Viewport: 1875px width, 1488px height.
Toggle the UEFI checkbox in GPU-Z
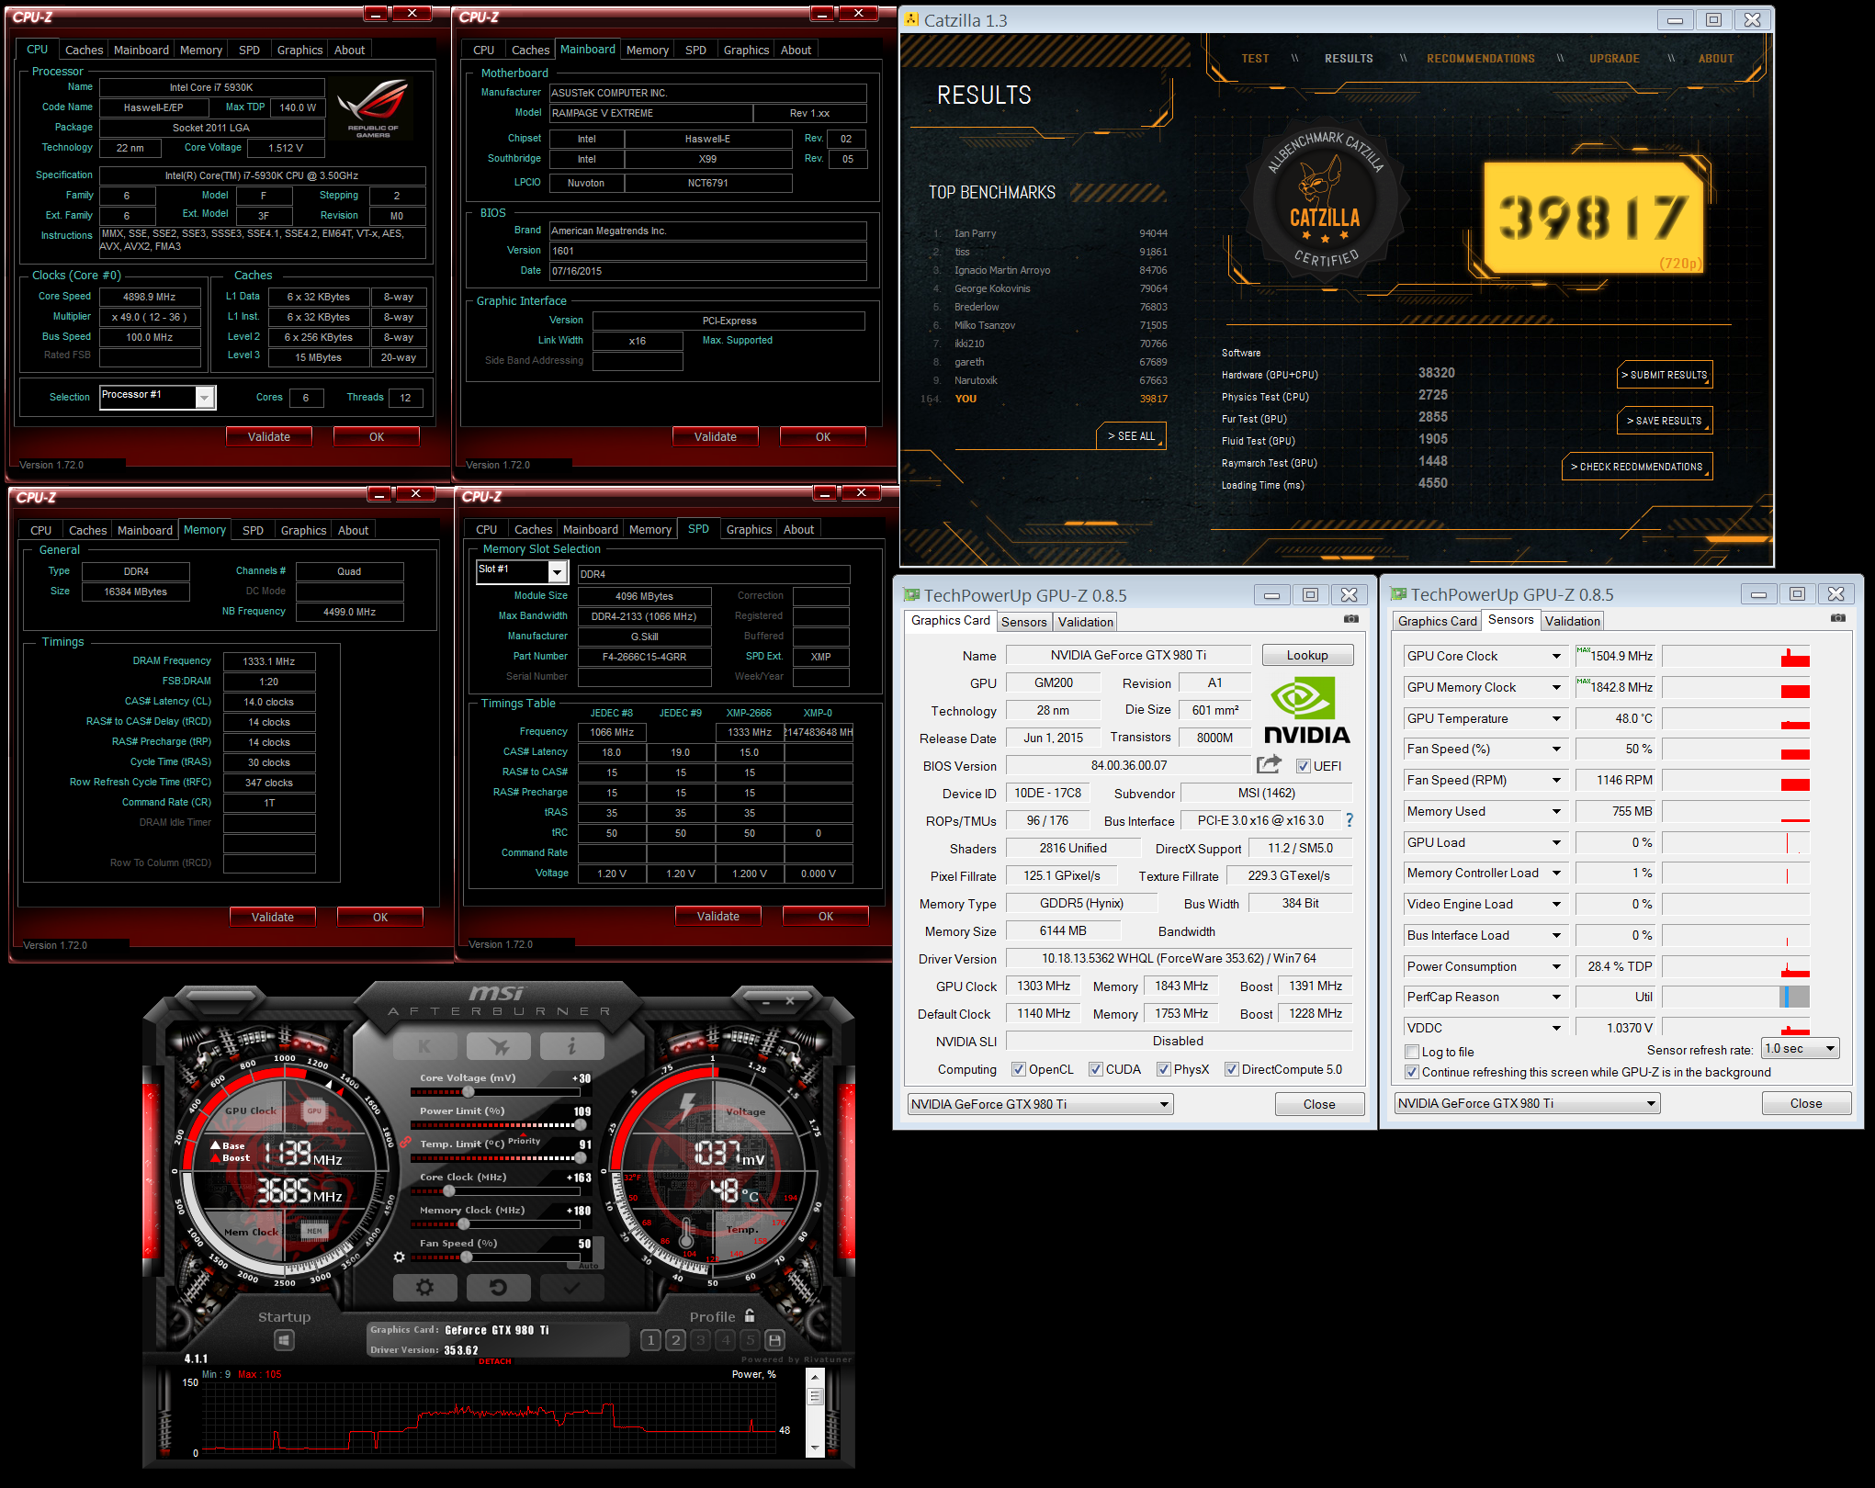tap(1303, 766)
